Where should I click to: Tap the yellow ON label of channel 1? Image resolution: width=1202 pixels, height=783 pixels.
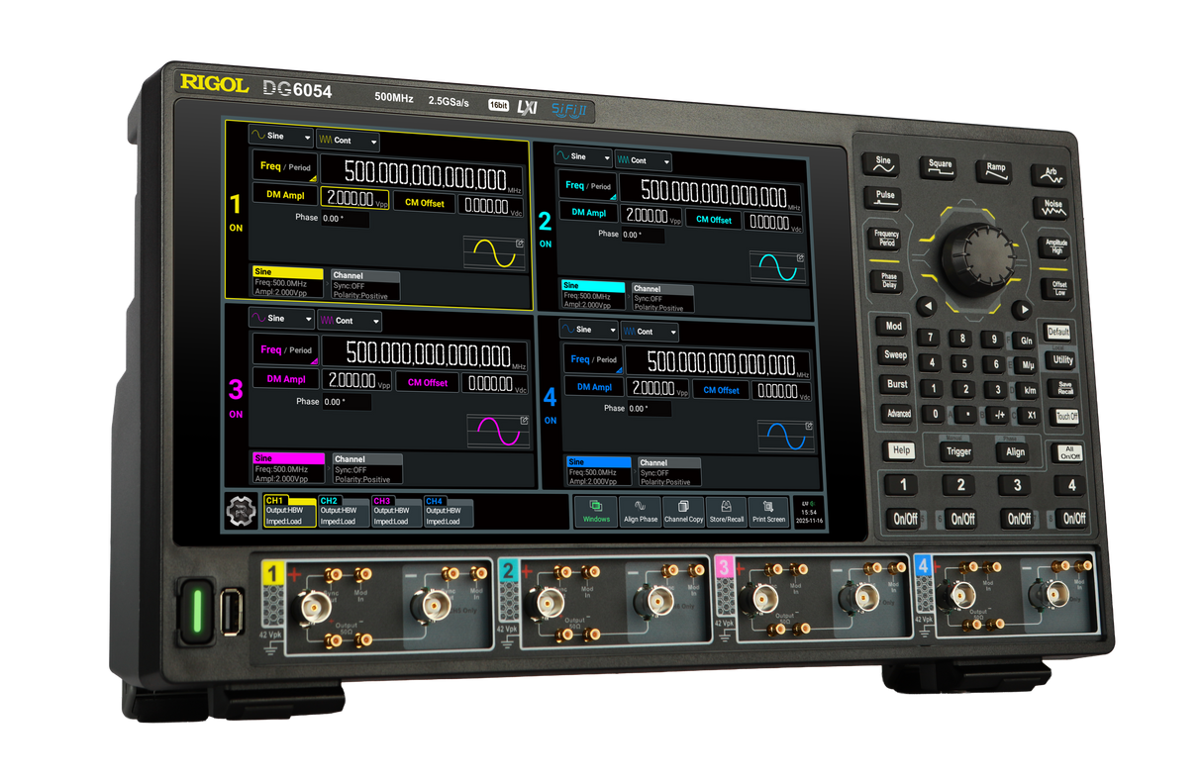(x=236, y=228)
